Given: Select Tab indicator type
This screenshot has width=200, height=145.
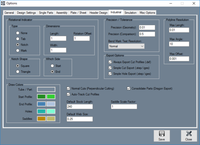Looking at the screenshot, I should click(21, 39).
